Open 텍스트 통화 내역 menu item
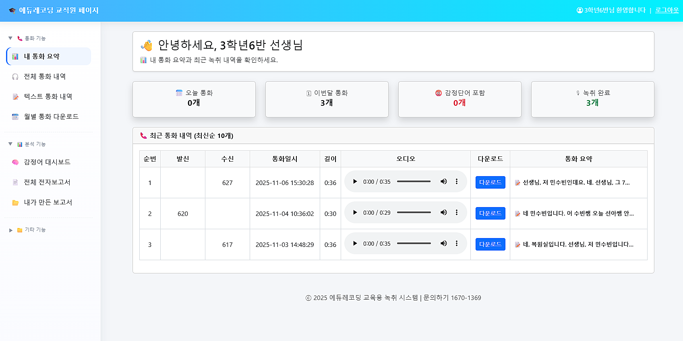 click(x=49, y=97)
